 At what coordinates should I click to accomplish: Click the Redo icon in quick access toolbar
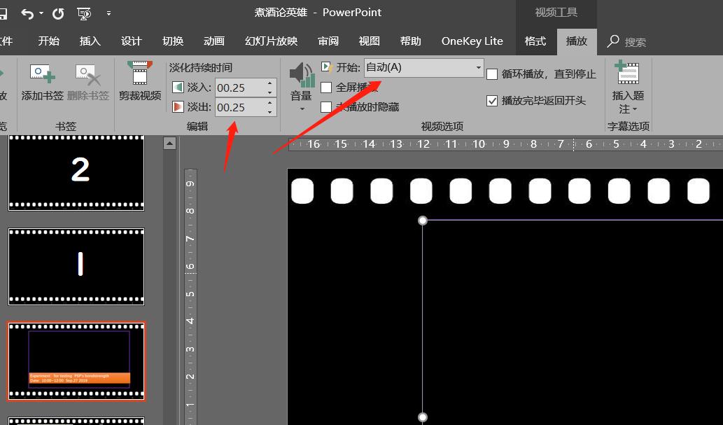click(x=57, y=13)
